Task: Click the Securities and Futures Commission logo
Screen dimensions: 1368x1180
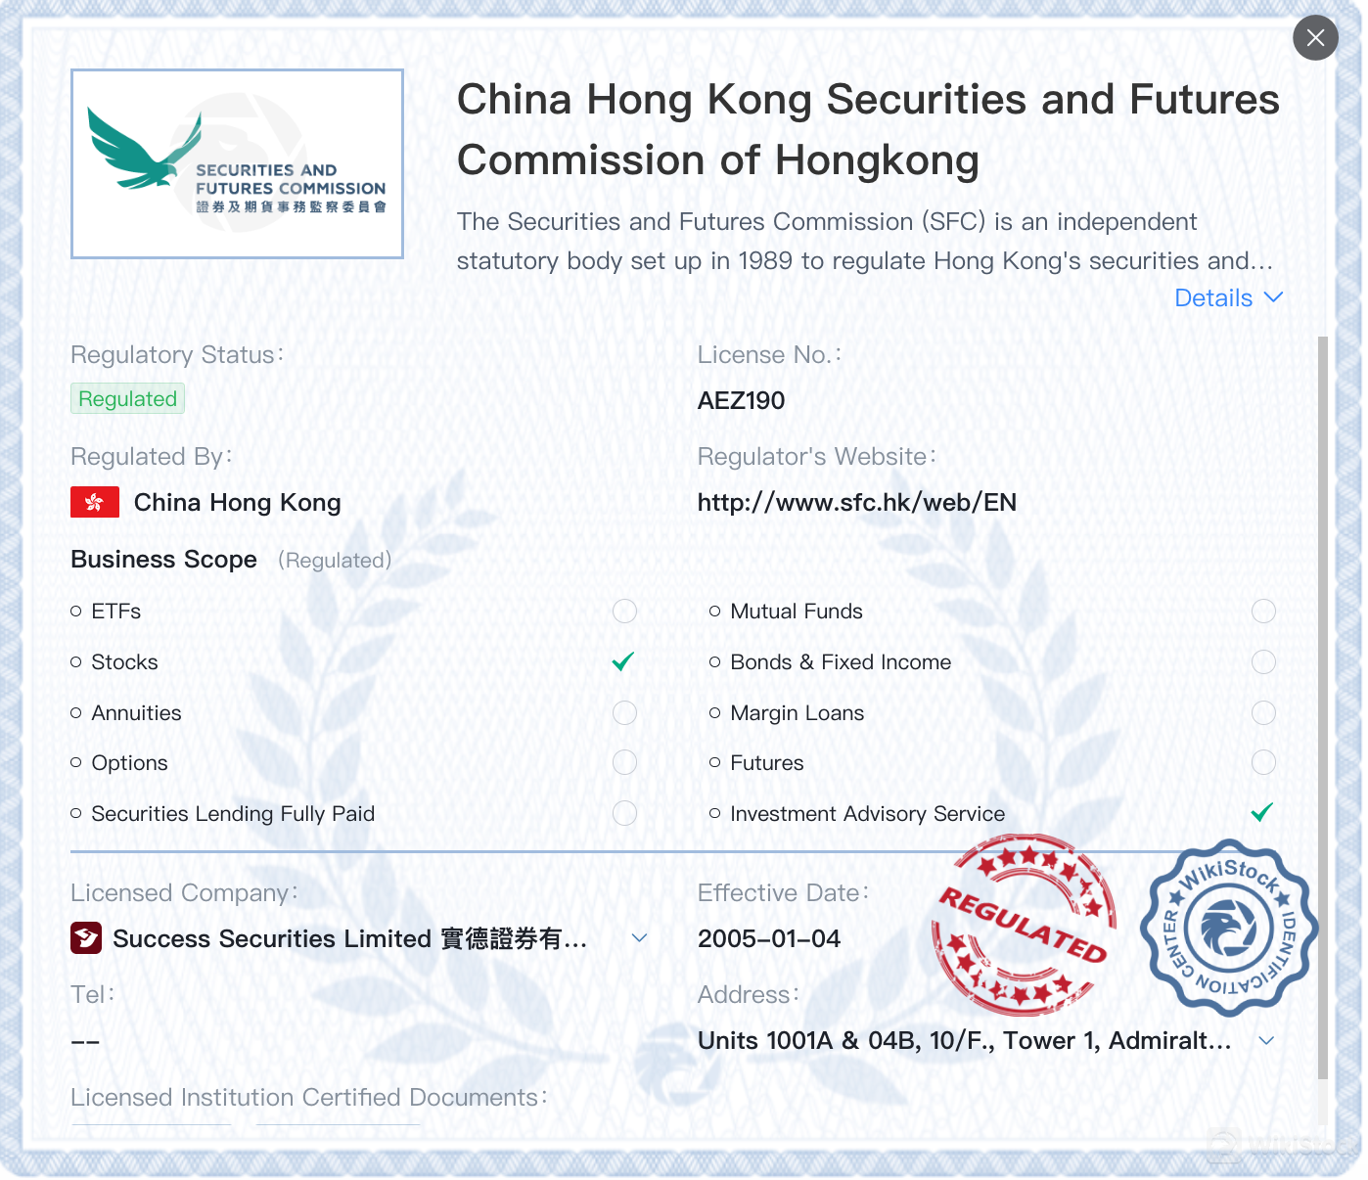Action: (x=237, y=163)
